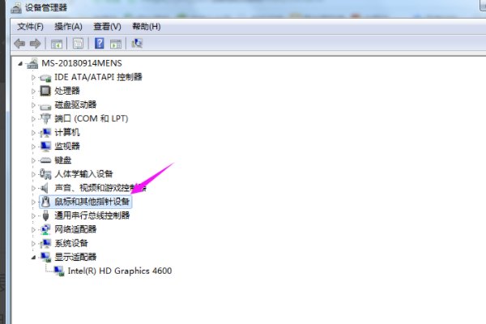Collapse the MS-20180914MENS root node
This screenshot has height=324, width=486.
21,63
